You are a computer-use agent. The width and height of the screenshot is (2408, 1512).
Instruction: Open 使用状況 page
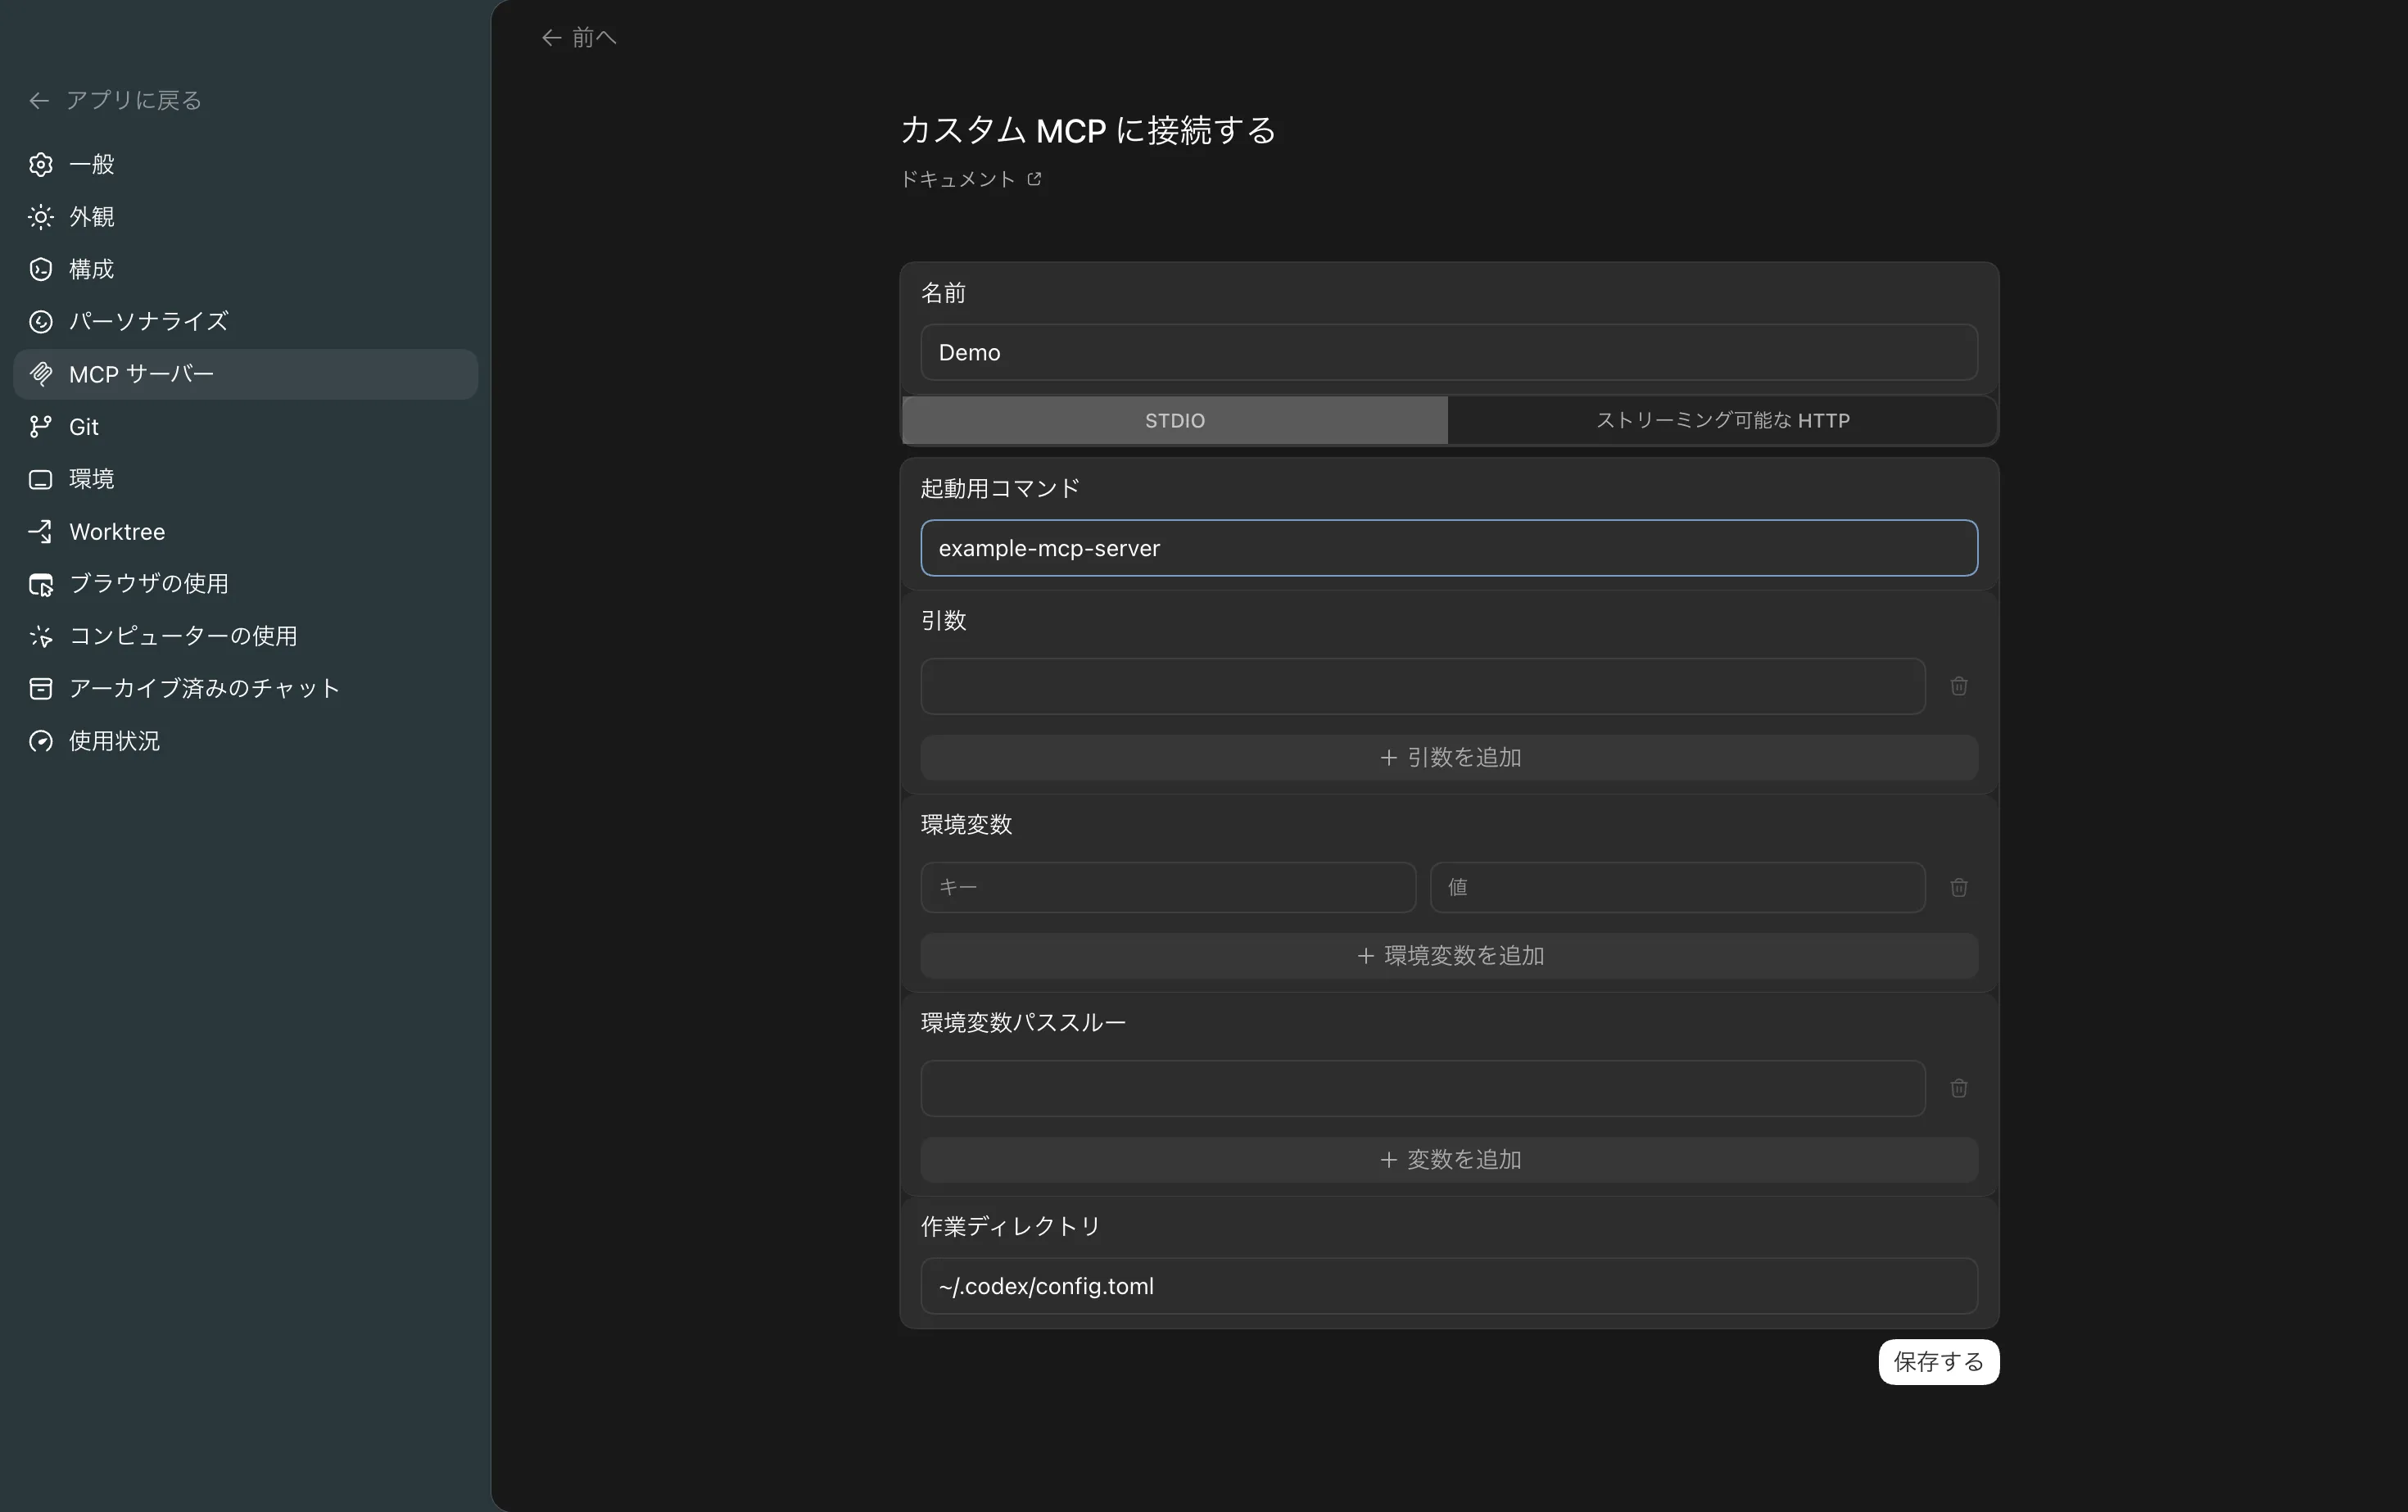point(246,741)
